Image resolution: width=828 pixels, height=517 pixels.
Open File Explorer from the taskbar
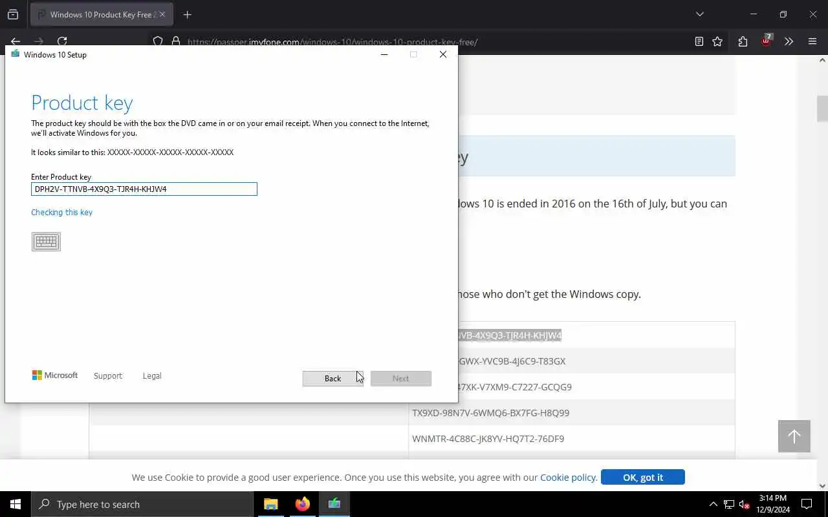coord(270,504)
